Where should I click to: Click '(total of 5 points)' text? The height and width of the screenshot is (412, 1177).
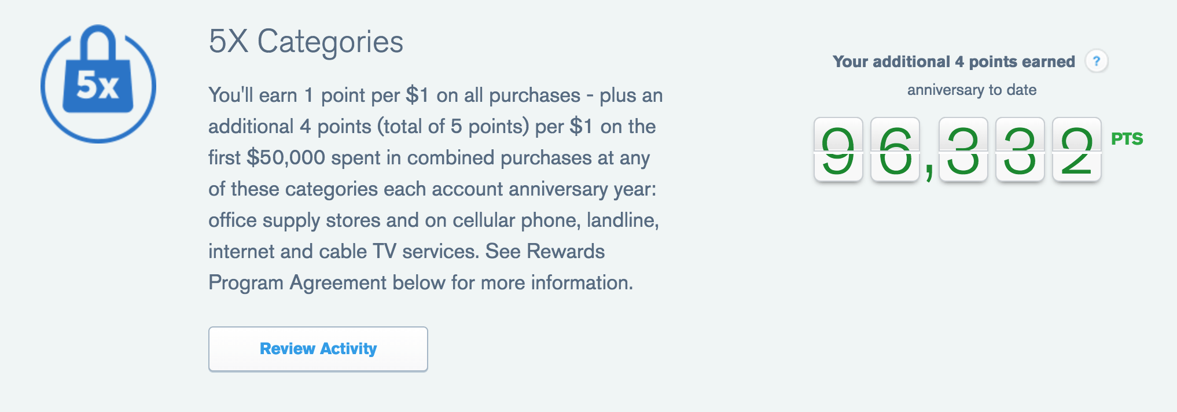click(453, 127)
